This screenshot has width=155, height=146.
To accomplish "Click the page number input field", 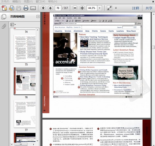I will click(58, 8).
